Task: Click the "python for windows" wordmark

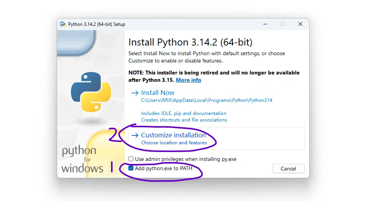Action: 82,159
